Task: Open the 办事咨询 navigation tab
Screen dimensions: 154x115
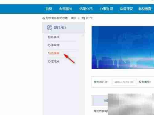Action: coord(106,9)
